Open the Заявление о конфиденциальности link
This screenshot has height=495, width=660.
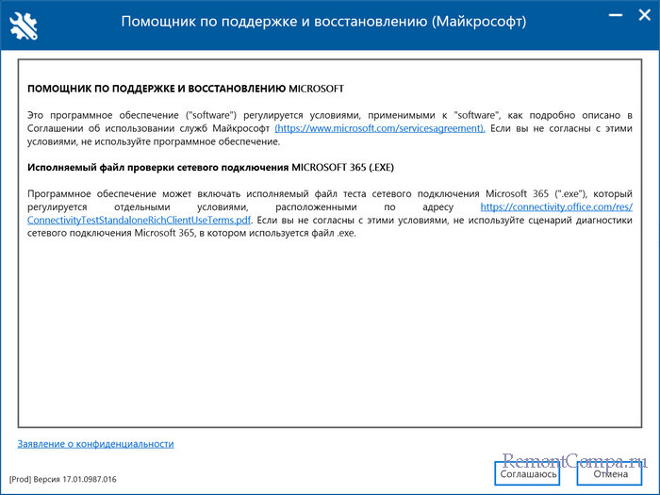(x=95, y=444)
